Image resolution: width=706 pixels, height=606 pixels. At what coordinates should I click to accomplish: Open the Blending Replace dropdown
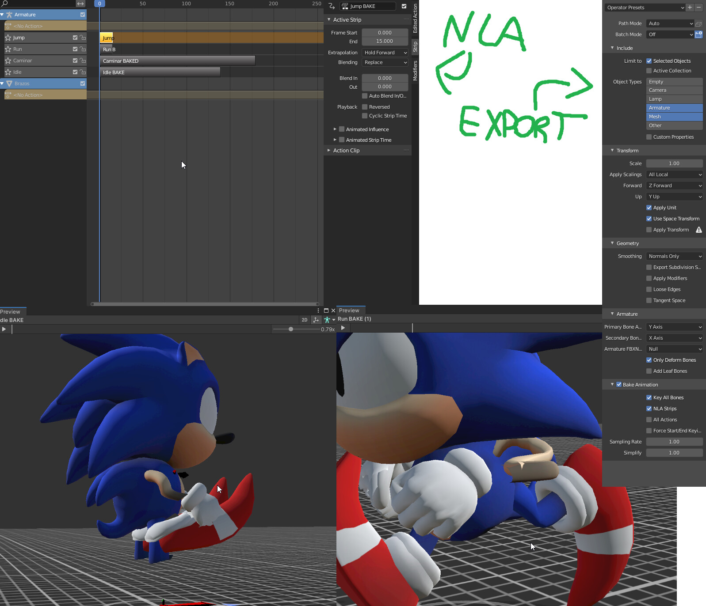385,62
